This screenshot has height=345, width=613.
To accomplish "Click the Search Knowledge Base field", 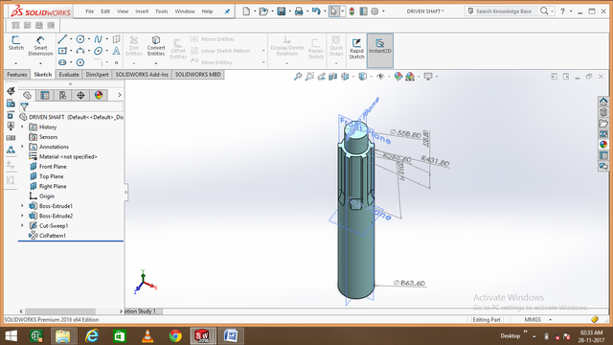I will pyautogui.click(x=504, y=11).
